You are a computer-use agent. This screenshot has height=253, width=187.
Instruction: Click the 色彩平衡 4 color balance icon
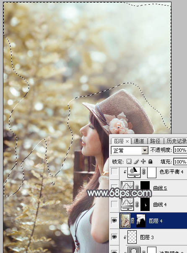134,172
